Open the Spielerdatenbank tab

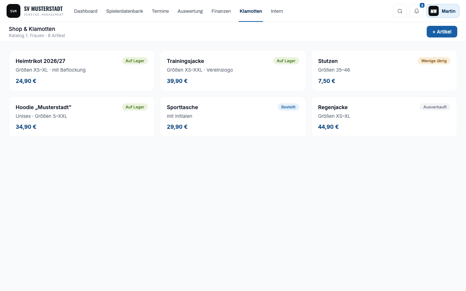(125, 11)
